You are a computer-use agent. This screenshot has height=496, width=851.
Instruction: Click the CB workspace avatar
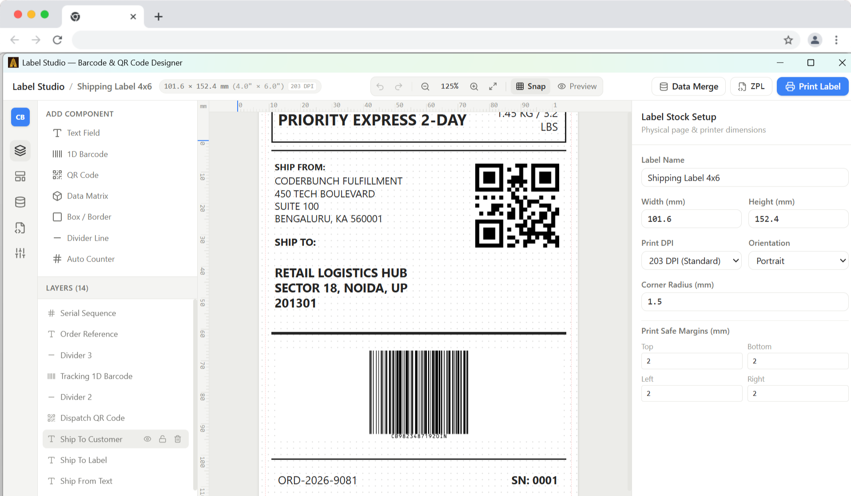click(x=20, y=117)
